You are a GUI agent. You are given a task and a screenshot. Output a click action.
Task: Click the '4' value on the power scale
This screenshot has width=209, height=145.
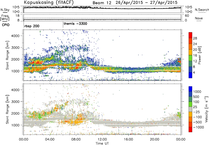[x=194, y=73]
